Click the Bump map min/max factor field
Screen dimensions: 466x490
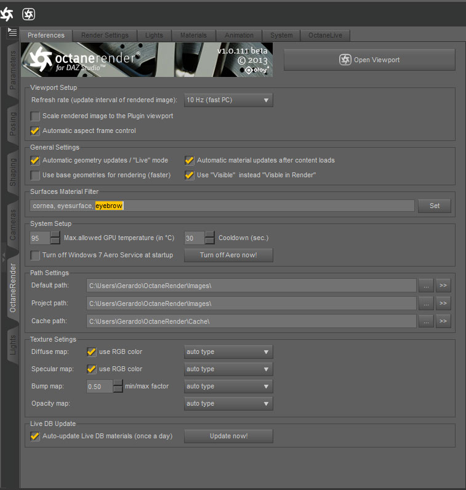click(99, 387)
